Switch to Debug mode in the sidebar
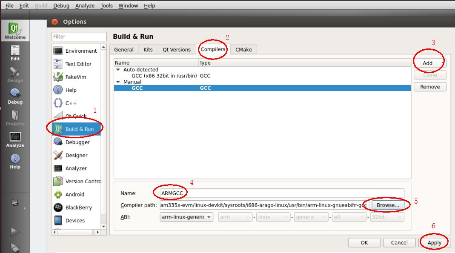 pos(15,96)
